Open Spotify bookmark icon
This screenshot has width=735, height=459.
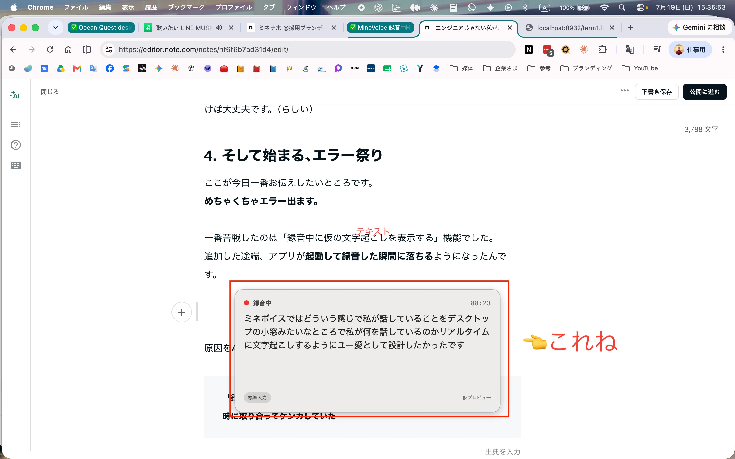(x=208, y=68)
